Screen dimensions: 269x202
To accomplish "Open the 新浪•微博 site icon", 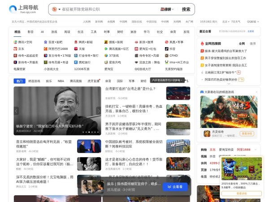I will pos(136,42).
